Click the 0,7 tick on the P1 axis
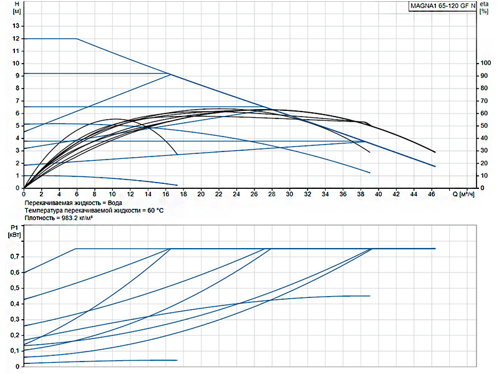 coord(15,257)
